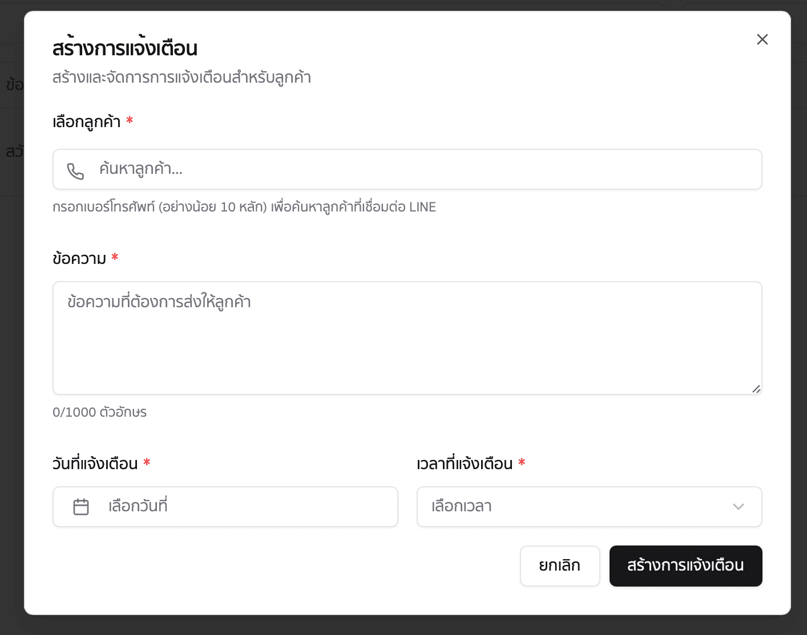Screen dimensions: 807x635
Task: Click the dropdown arrow for เวลาที่แจ้งเตือน
Action: (x=739, y=506)
